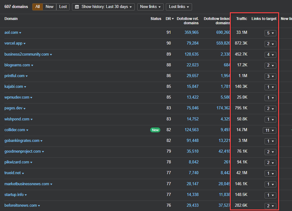Click the 359,965 dofollow ref. domains value
The height and width of the screenshot is (211, 292).
click(191, 32)
